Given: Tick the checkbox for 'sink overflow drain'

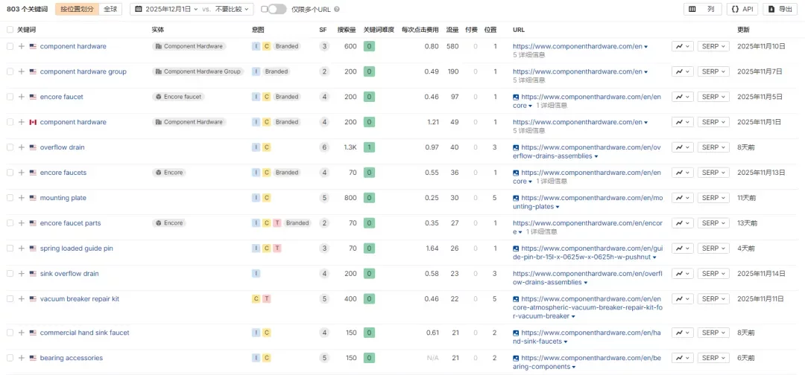Looking at the screenshot, I should click(10, 274).
